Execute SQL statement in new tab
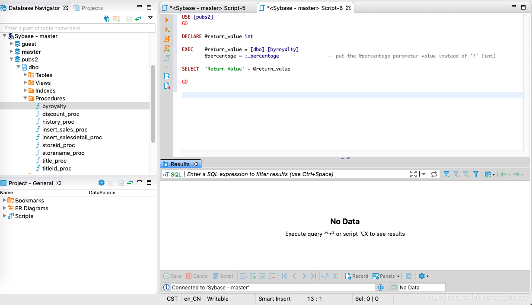Viewport: 532px width, 305px height. [x=167, y=29]
